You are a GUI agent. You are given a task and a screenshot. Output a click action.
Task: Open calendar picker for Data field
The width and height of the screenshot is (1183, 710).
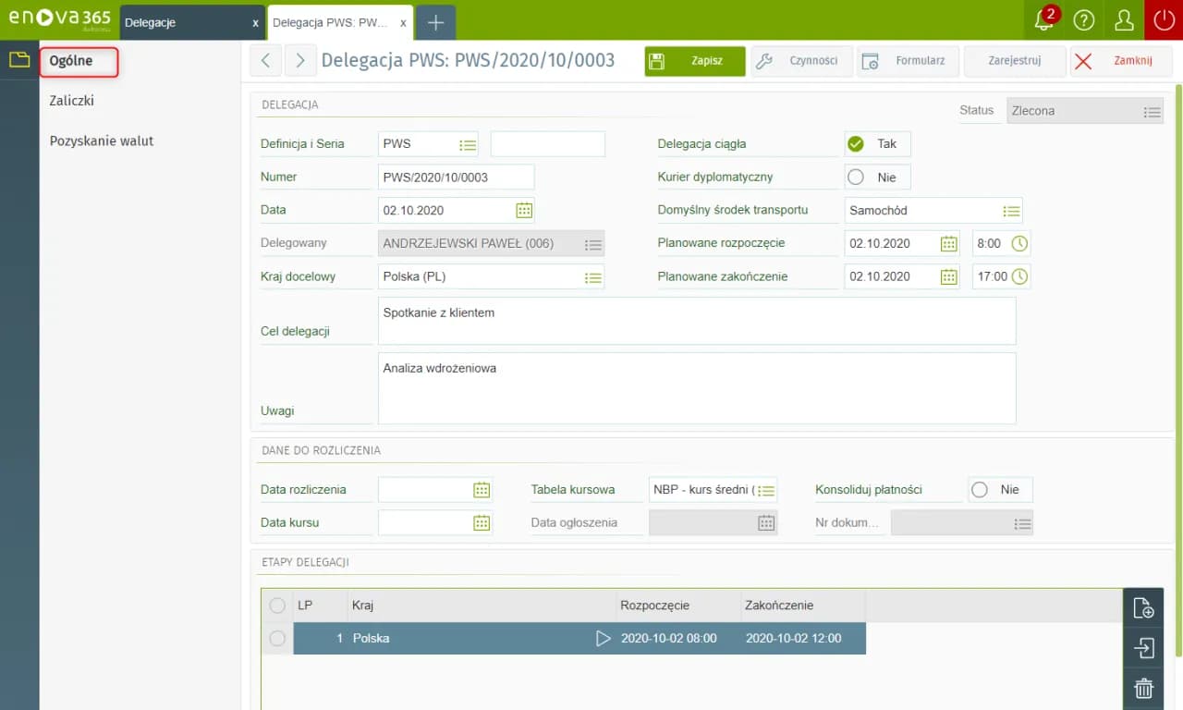[524, 210]
